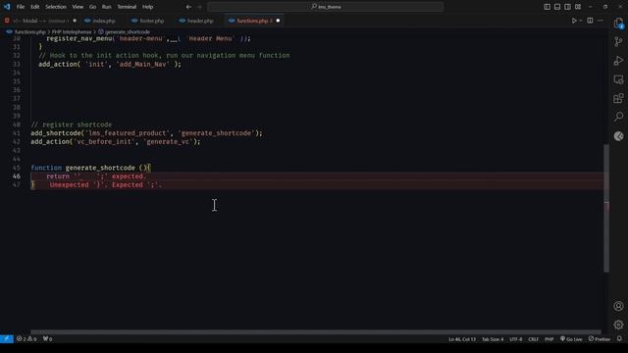Change Tab Size 4 indentation setting
This screenshot has height=353, width=628.
(x=493, y=339)
